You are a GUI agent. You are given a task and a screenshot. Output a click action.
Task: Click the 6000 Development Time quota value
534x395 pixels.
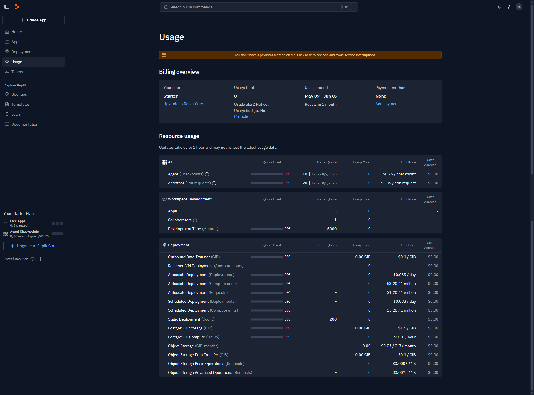tap(332, 229)
